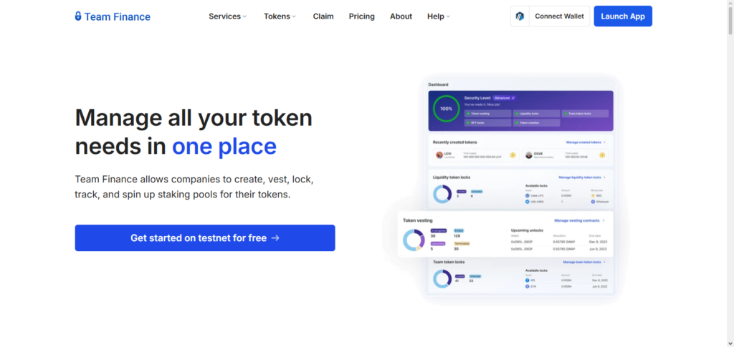Go to the Claim page
Viewport: 734px width, 347px height.
(323, 16)
